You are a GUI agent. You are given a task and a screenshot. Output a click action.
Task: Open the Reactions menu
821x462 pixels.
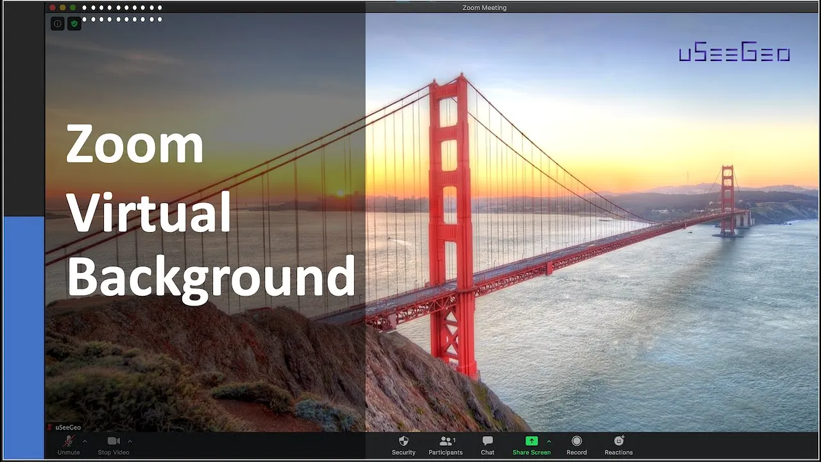(x=618, y=445)
